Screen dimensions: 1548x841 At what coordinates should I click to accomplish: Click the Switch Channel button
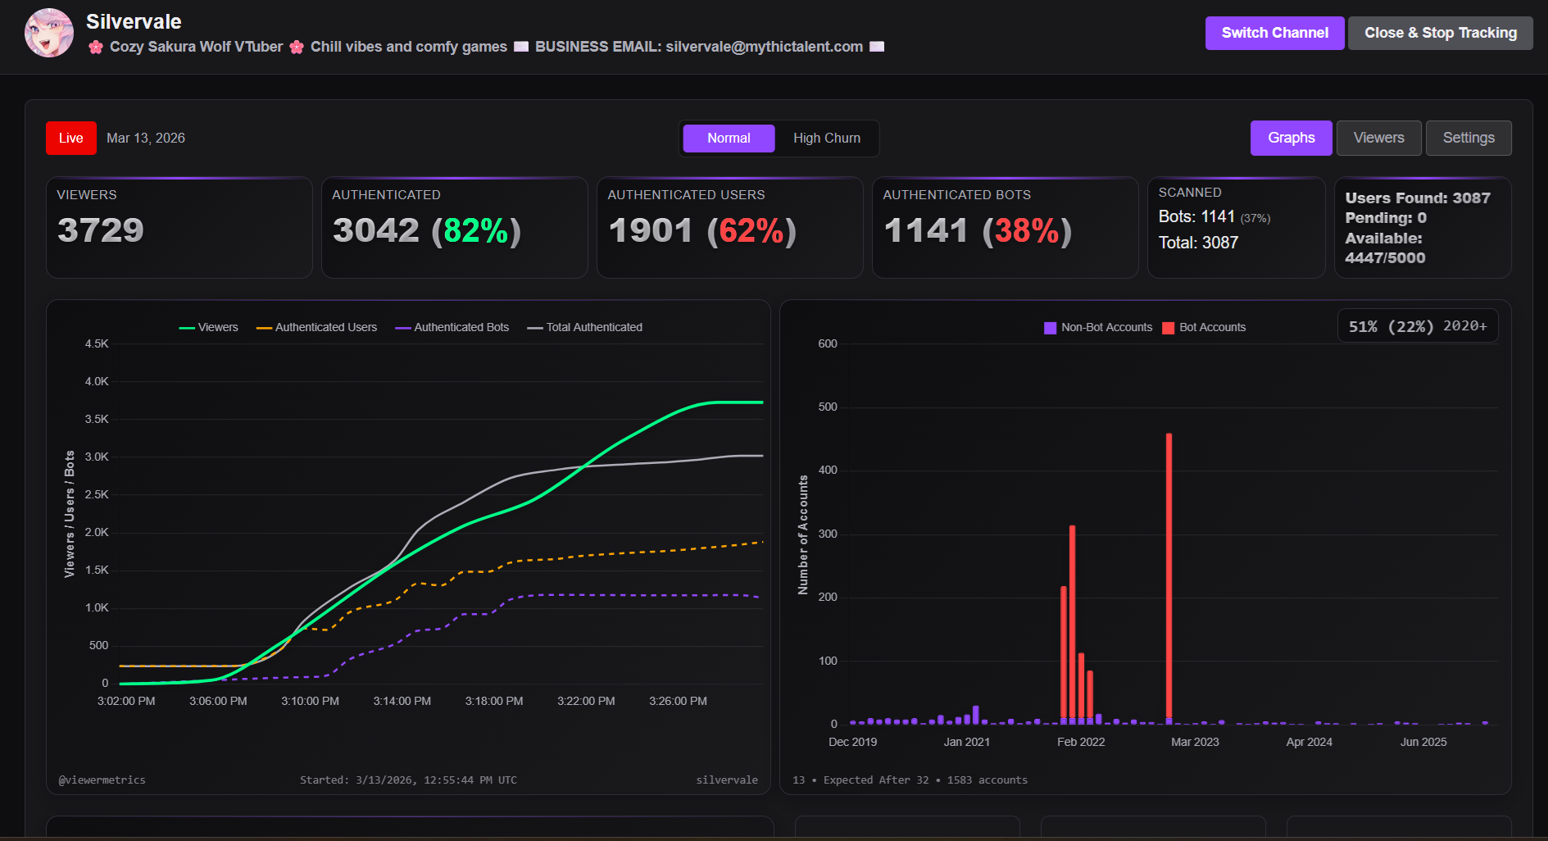tap(1274, 33)
